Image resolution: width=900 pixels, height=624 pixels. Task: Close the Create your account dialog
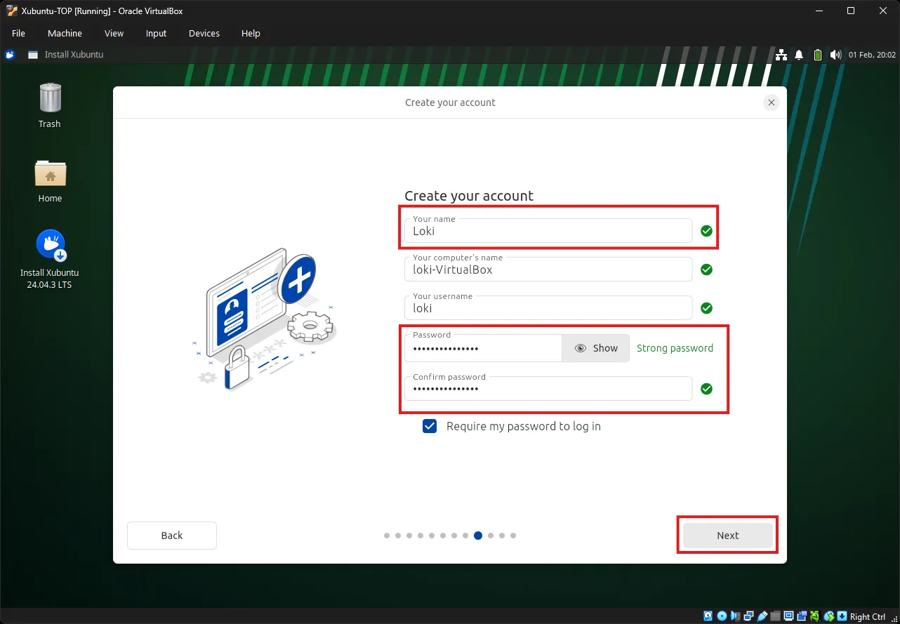771,102
